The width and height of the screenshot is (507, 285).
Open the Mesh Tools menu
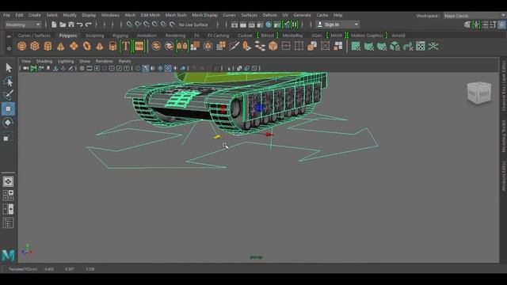(176, 15)
